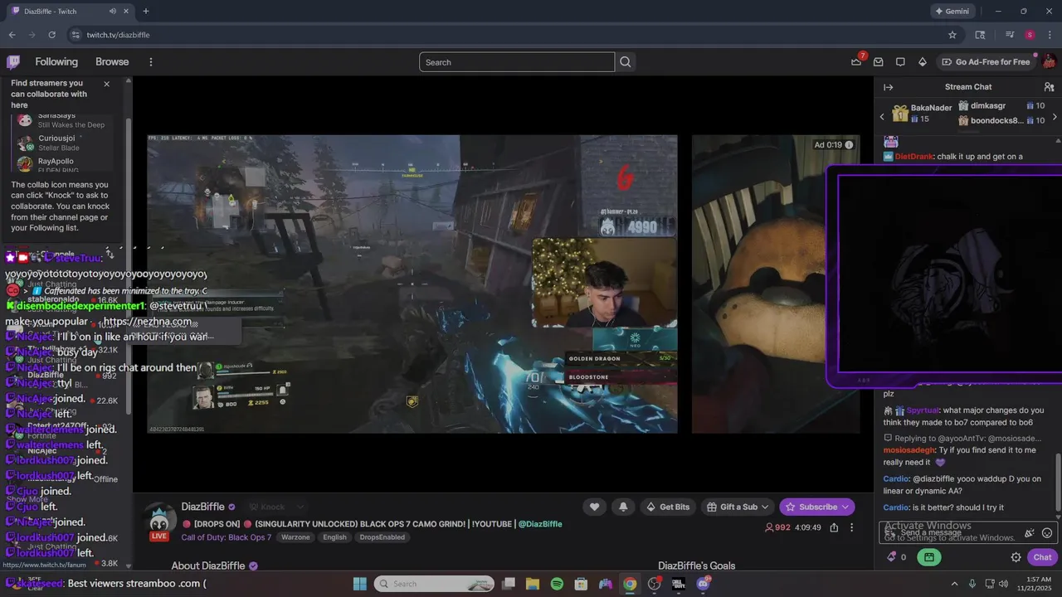Open the user profile avatar menu
The width and height of the screenshot is (1062, 597).
click(x=1049, y=61)
